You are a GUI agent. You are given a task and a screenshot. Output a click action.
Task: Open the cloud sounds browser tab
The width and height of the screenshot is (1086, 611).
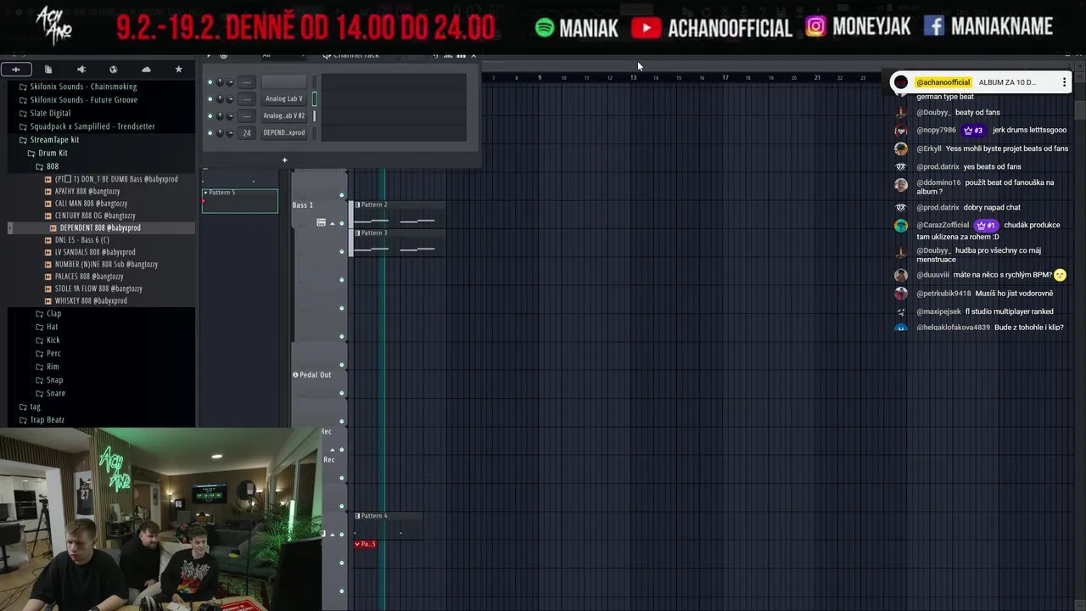pyautogui.click(x=146, y=69)
